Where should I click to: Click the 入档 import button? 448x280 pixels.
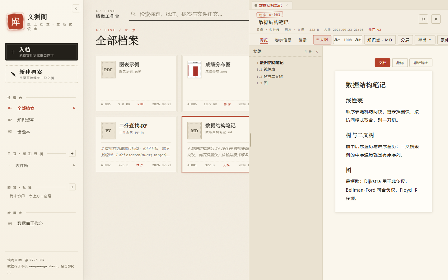[x=42, y=52]
